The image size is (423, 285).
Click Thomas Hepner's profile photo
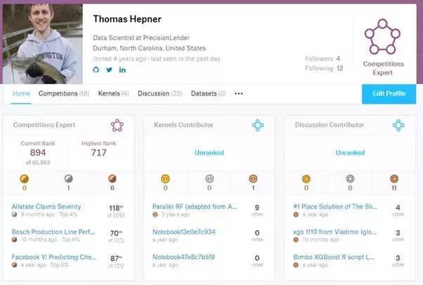[x=43, y=44]
